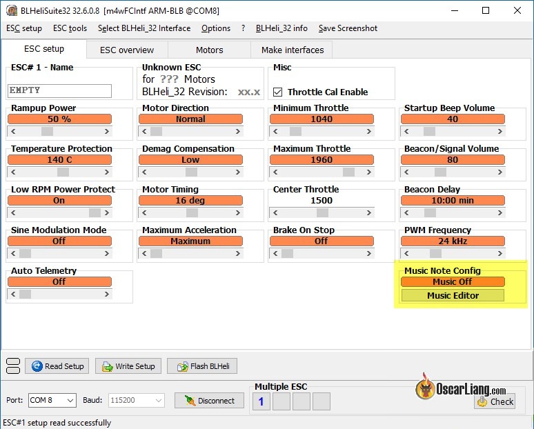534x429 pixels.
Task: Toggle Throttle Cal Enable checkbox
Action: (277, 92)
